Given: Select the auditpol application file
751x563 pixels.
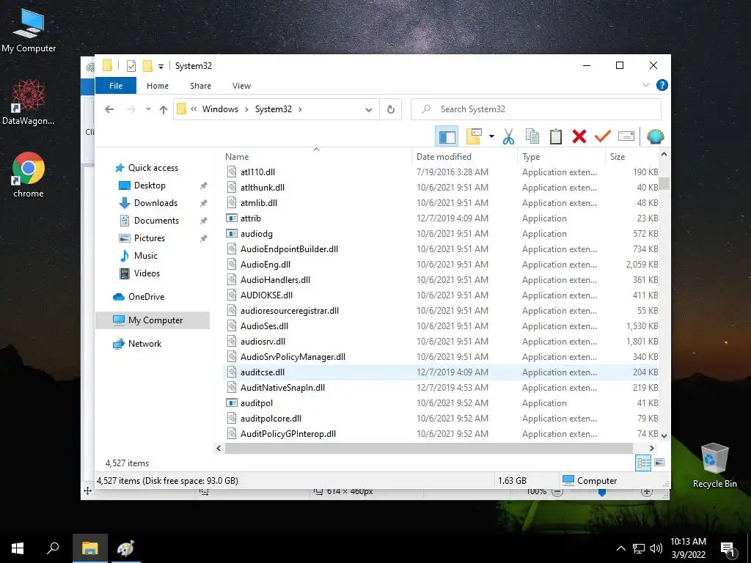Looking at the screenshot, I should pos(256,403).
